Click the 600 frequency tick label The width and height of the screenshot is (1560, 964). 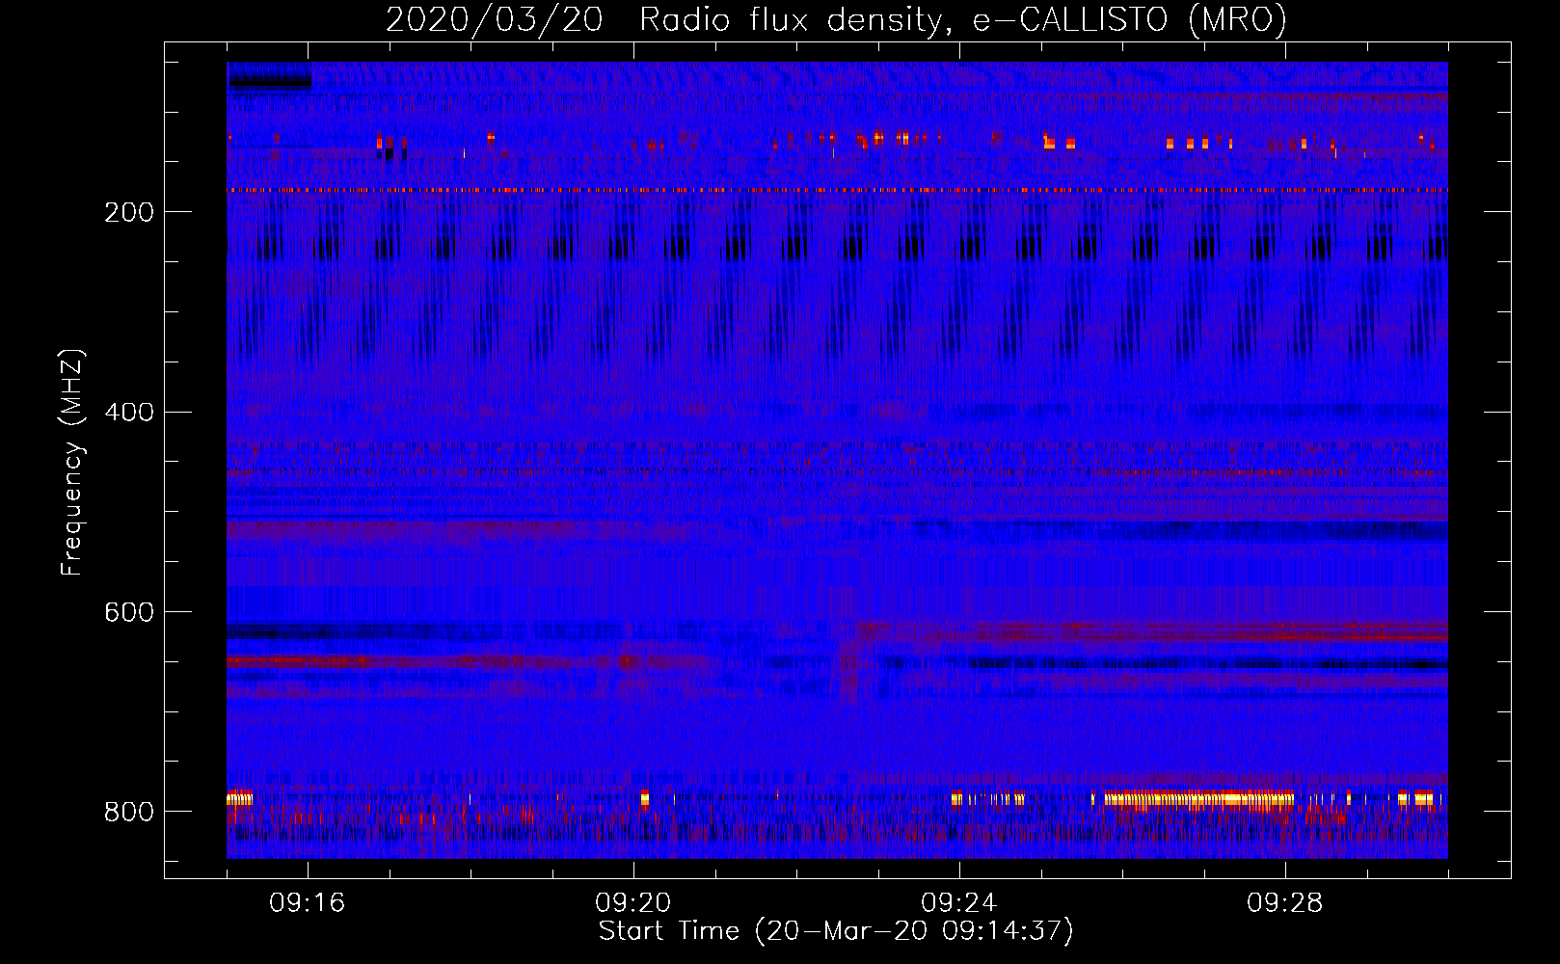(x=128, y=612)
